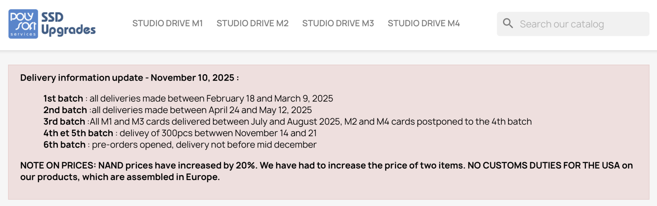Select the Studio Drive M4 menu item

coord(423,24)
